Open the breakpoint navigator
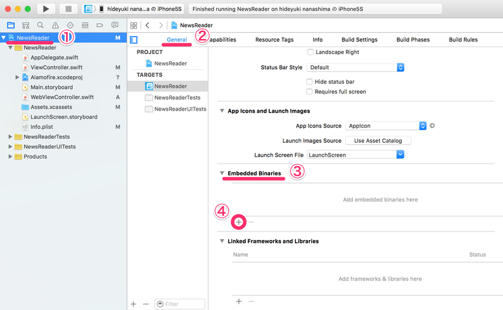Viewport: 503px width, 310px height. pos(100,25)
